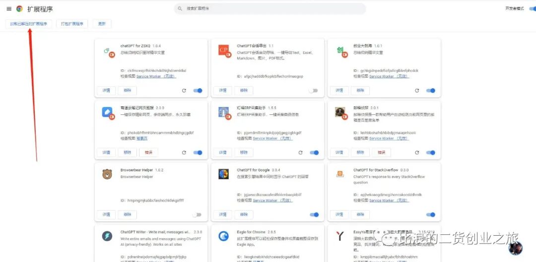Open 详情 for 有道云笔记网页剪报
536x262 pixels.
pyautogui.click(x=106, y=153)
